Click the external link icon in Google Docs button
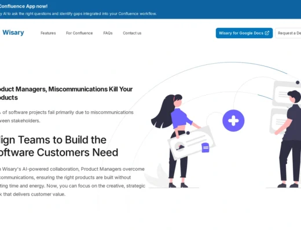 pyautogui.click(x=267, y=33)
